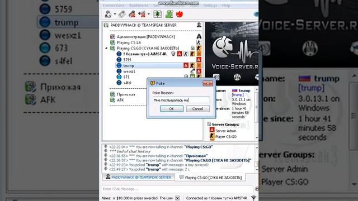Open the [trump] link in info panel
The image size is (358, 201).
pos(238,94)
